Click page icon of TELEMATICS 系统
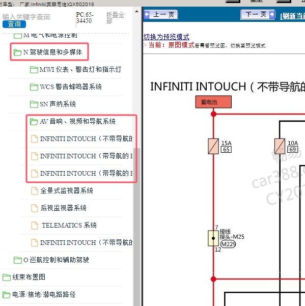This screenshot has width=305, height=306. [x=35, y=226]
